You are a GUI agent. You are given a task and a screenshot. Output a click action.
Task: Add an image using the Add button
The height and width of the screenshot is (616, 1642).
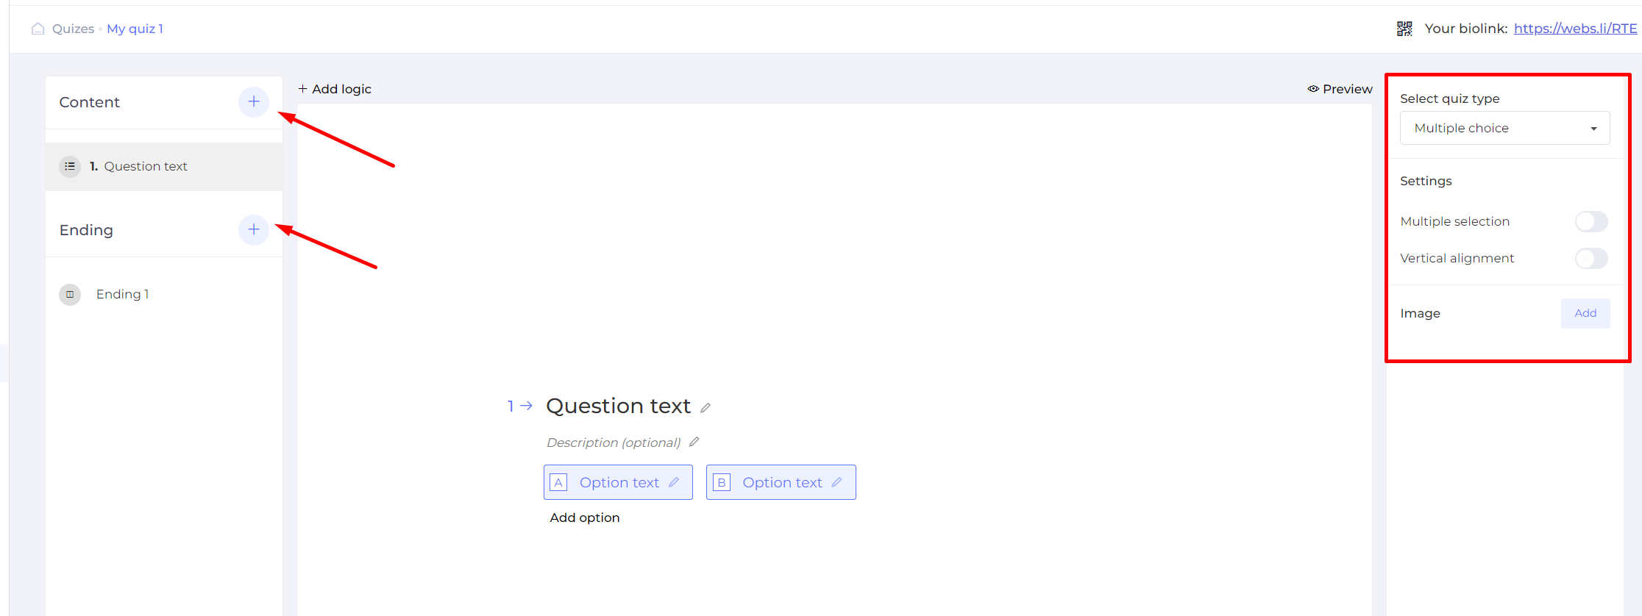tap(1585, 313)
